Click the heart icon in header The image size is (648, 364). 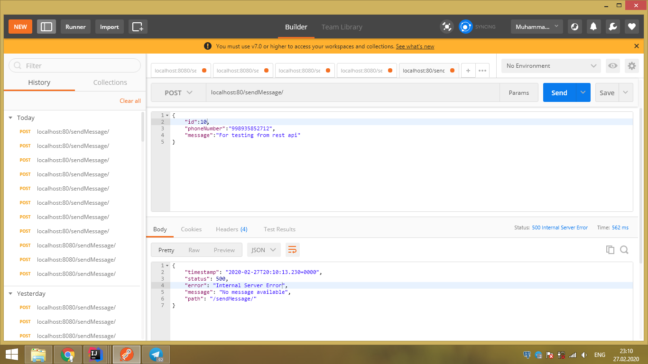coord(631,27)
